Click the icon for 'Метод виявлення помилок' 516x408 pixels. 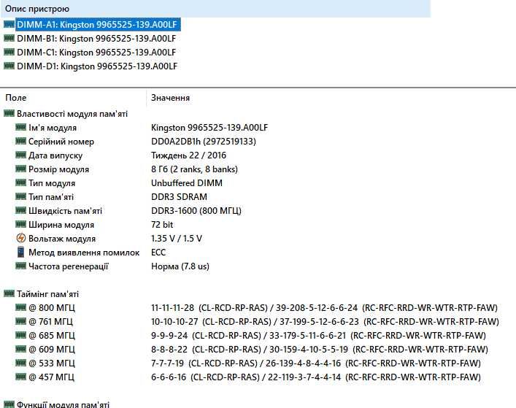(20, 252)
